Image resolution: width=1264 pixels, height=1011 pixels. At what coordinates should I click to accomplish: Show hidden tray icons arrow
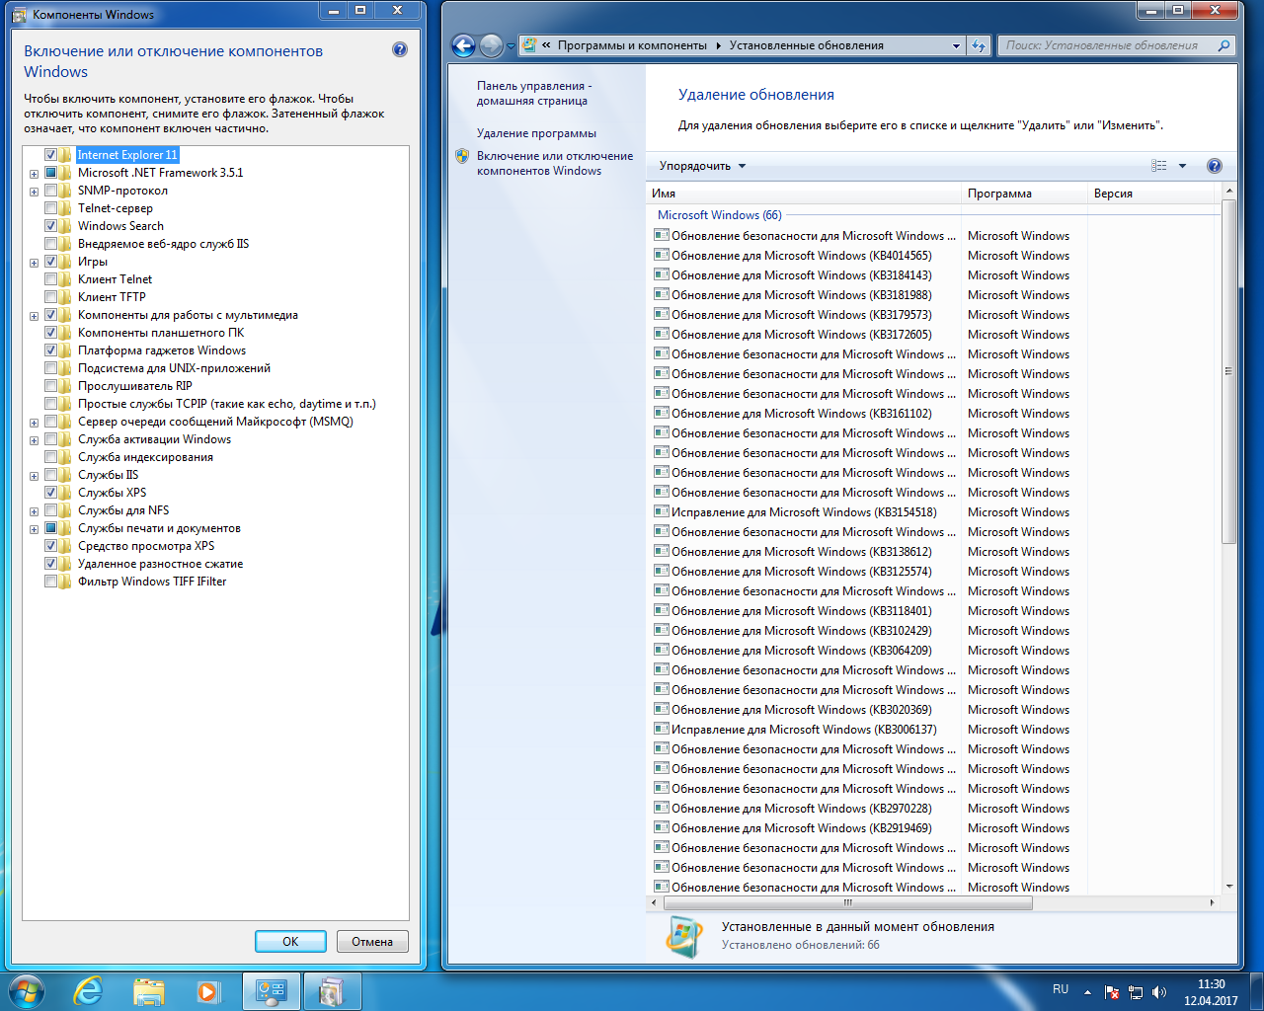pos(1087,992)
